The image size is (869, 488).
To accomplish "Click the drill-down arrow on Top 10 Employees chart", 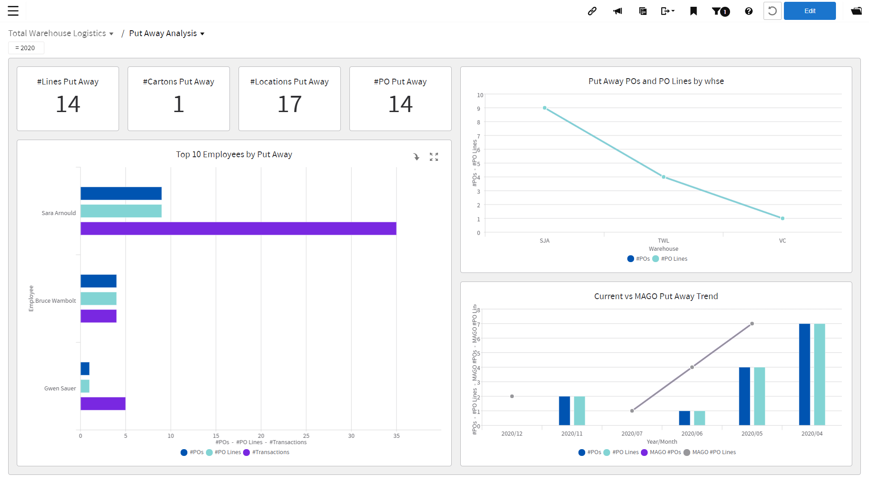I will coord(416,157).
